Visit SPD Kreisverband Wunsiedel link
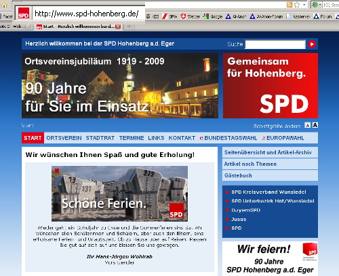The width and height of the screenshot is (339, 276). (268, 192)
